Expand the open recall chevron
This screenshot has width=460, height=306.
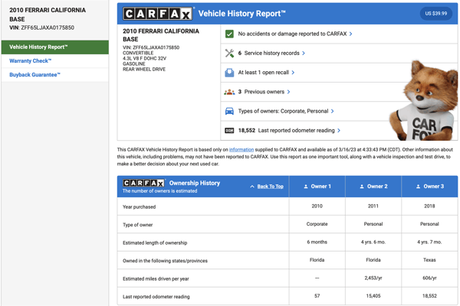tap(293, 73)
